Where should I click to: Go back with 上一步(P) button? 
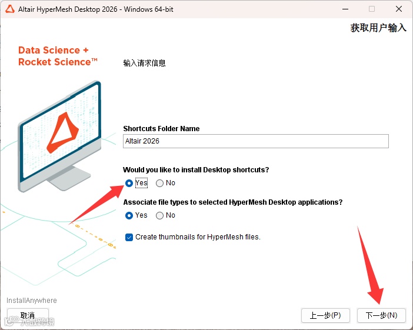[x=325, y=315]
